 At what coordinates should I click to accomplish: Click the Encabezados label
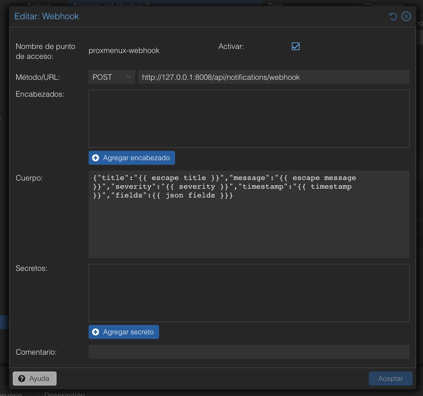(40, 94)
